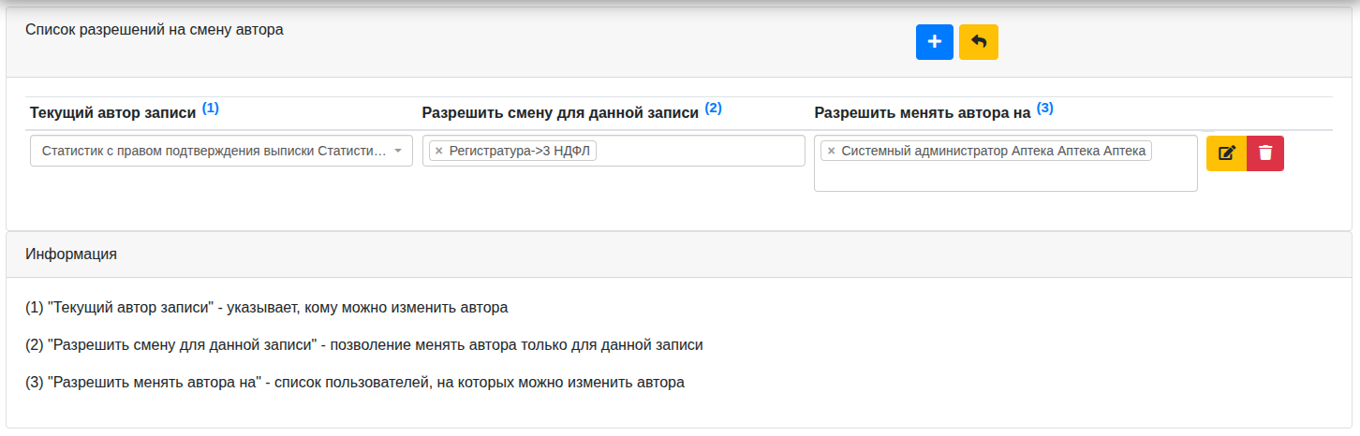1360x436 pixels.
Task: Click the Текущий автор записи column header
Action: [x=113, y=112]
